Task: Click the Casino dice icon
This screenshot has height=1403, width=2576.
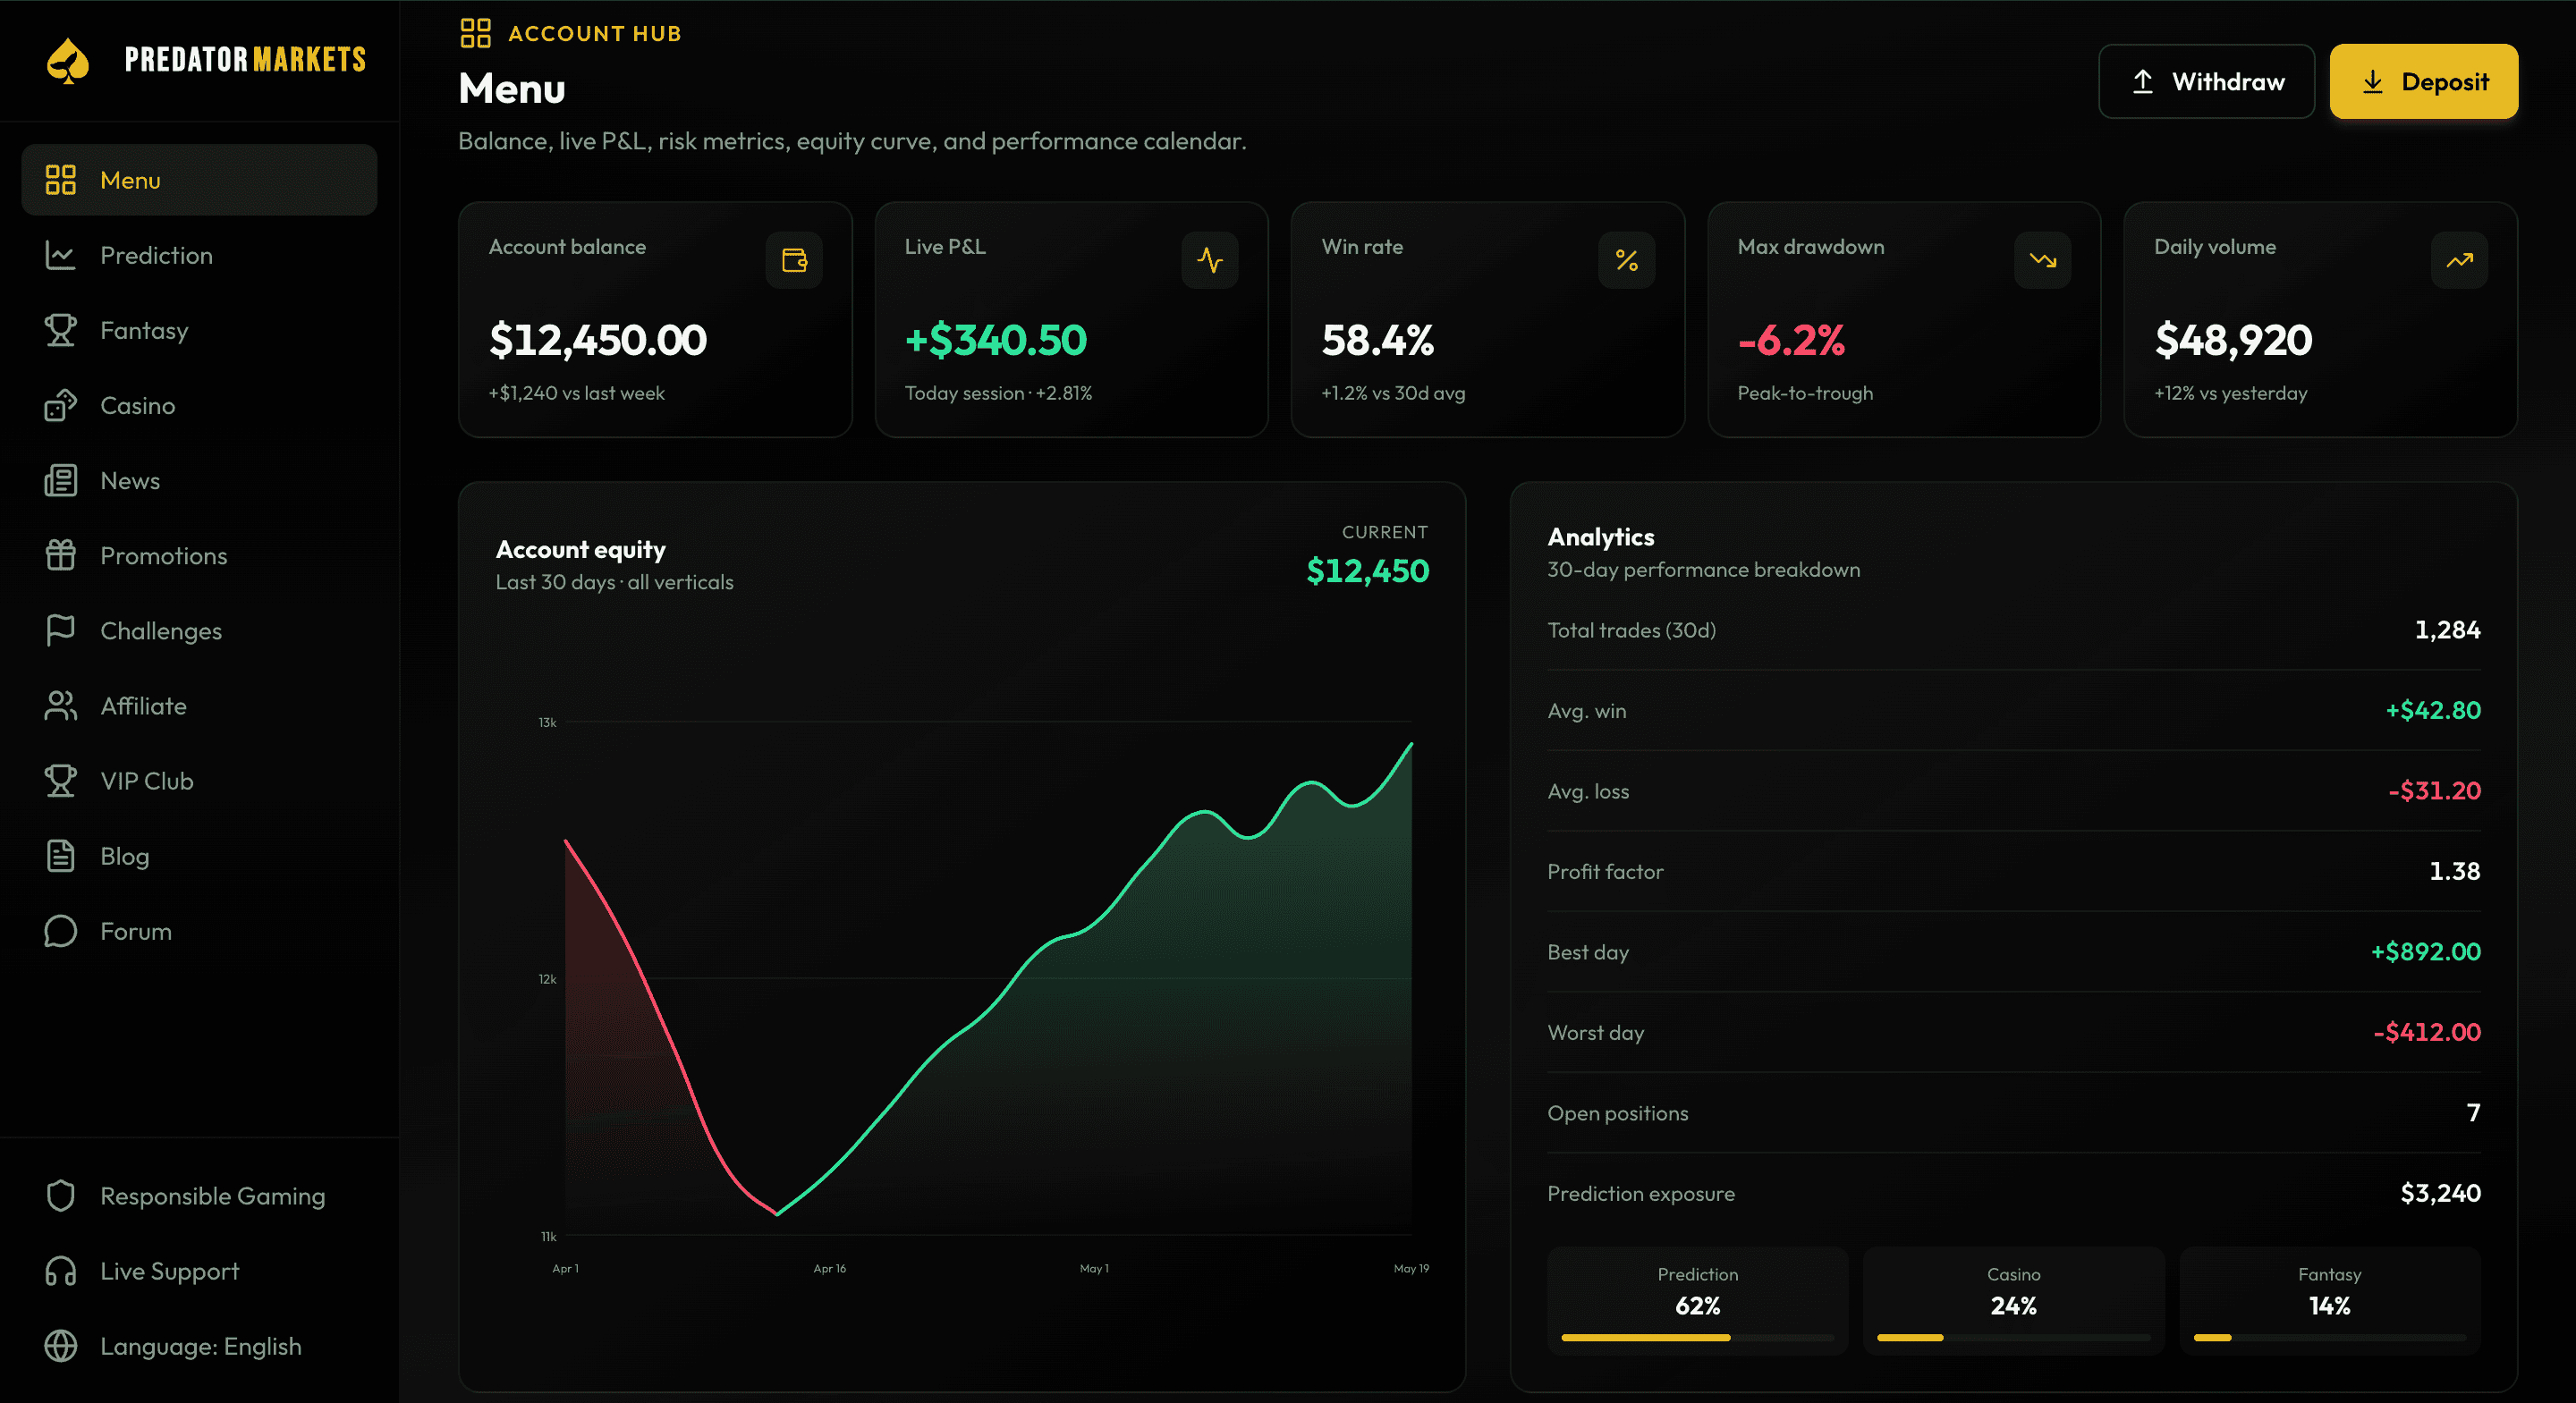Action: (x=60, y=405)
